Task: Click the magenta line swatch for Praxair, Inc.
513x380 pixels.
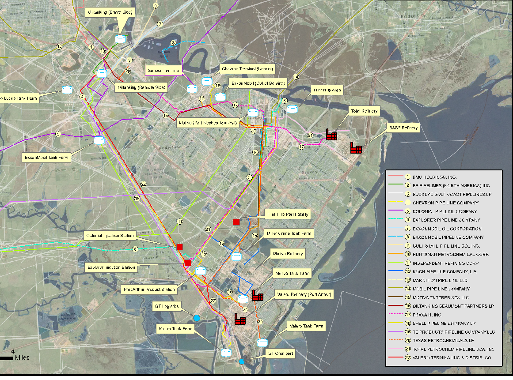Action: click(395, 314)
